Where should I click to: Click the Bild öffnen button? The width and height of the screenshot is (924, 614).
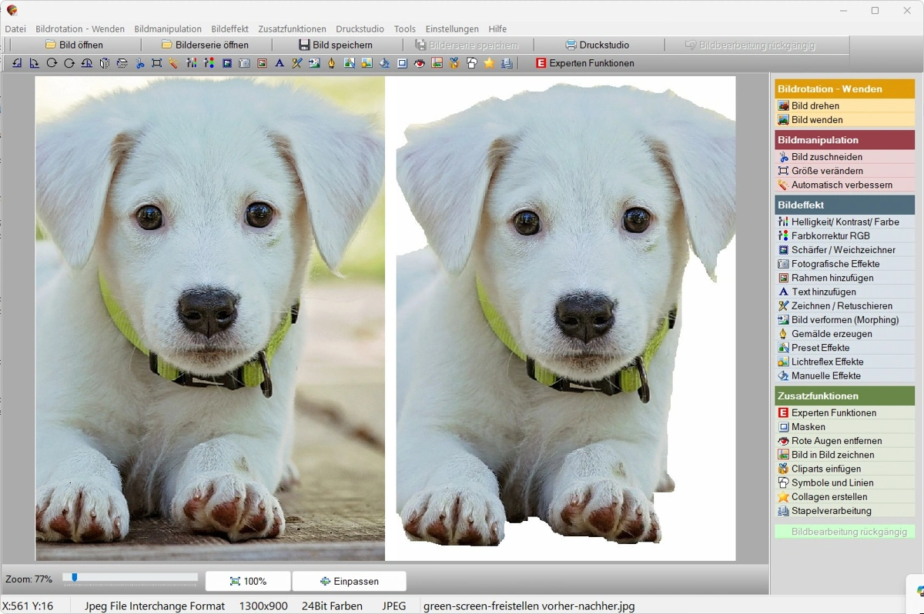point(73,45)
